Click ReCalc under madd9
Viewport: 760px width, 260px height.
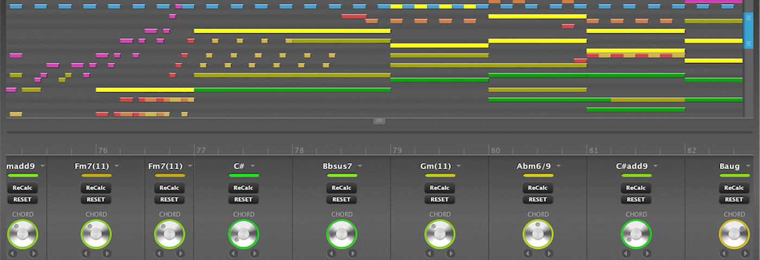coord(23,188)
